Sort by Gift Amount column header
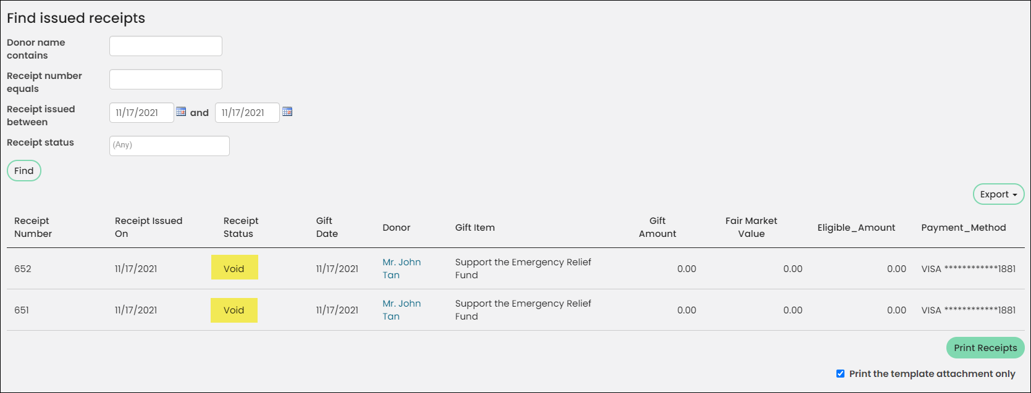 pyautogui.click(x=657, y=227)
